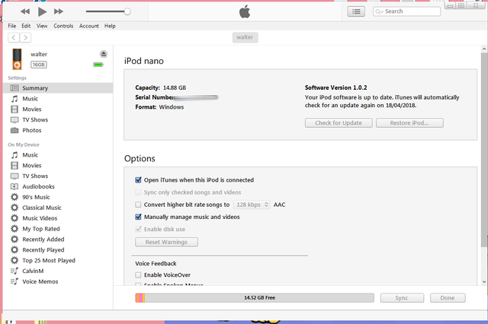Click Photos camera icon under Settings
Screen dimensions: 488x324
coord(14,130)
